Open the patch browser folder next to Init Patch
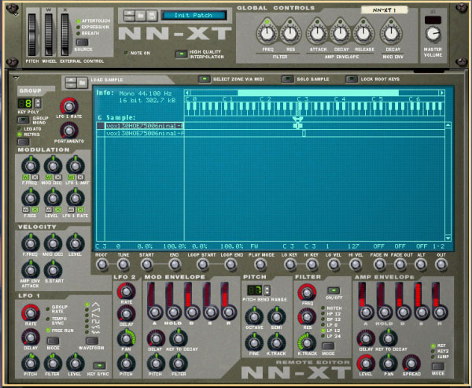The width and height of the screenshot is (472, 388). pyautogui.click(x=141, y=16)
